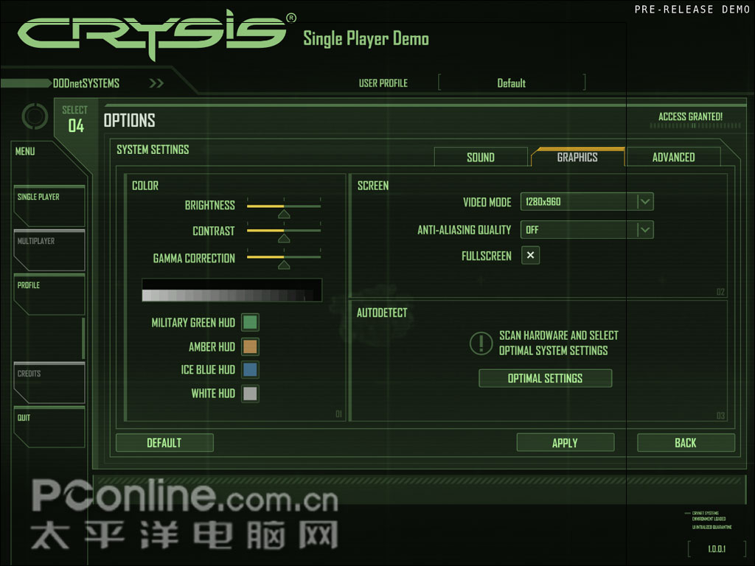
Task: Click the circular ring icon beside Select 04
Action: pos(35,116)
